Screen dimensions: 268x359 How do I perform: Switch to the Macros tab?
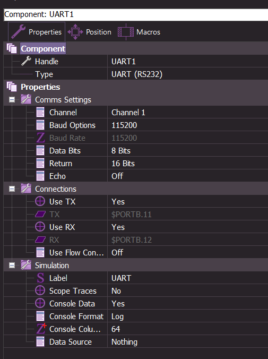tap(139, 32)
